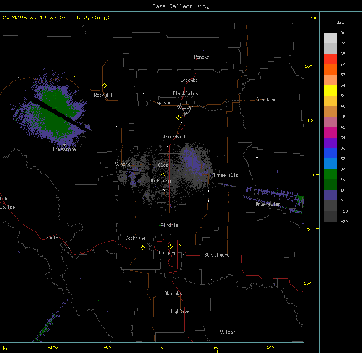The height and width of the screenshot is (353, 362).
Task: Select the pink-mauve 42-45 dBZ legend swatch
Action: tap(330, 122)
